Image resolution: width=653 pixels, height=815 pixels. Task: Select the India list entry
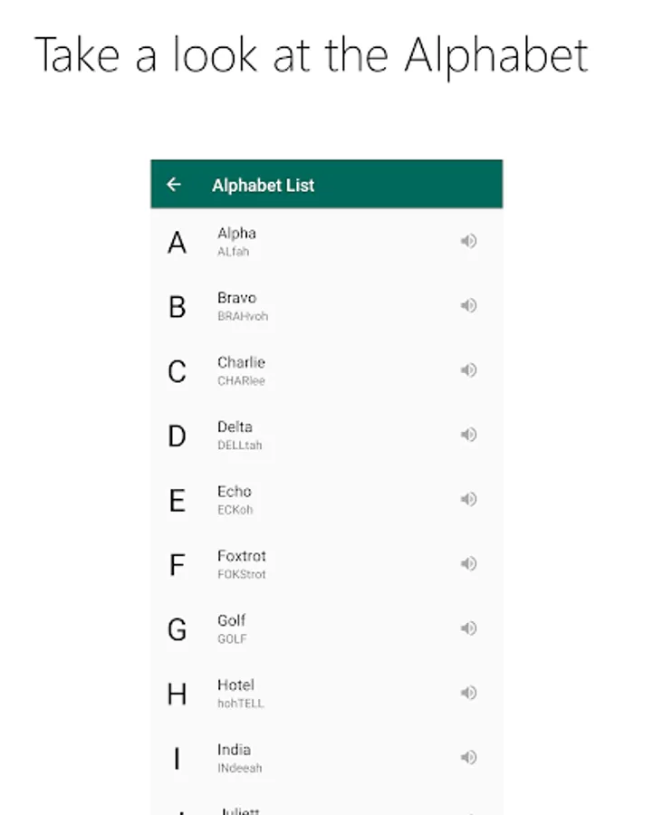(x=326, y=758)
